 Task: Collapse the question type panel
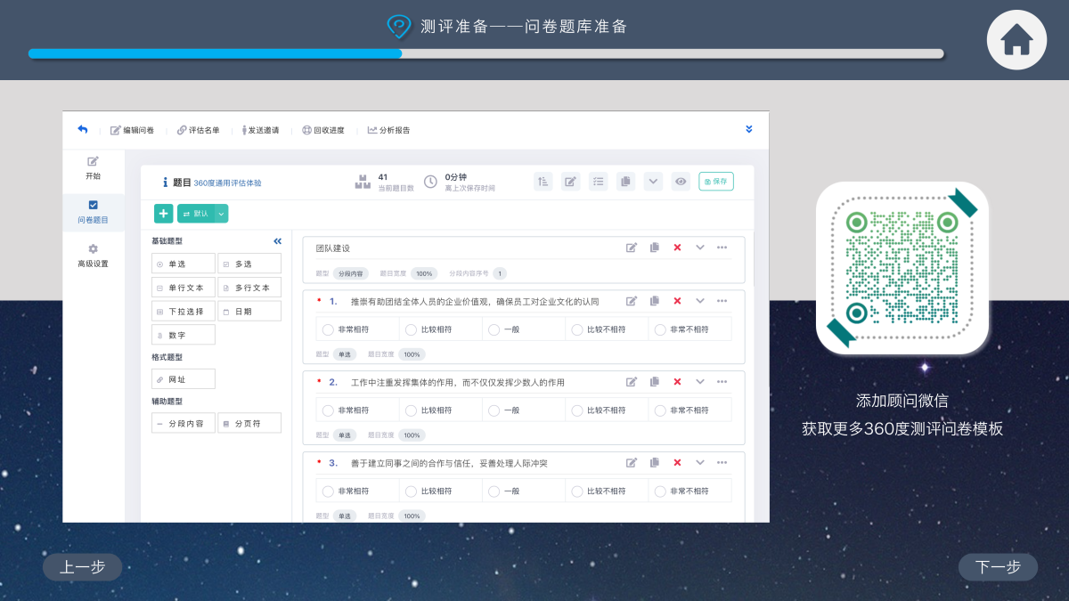click(x=277, y=241)
